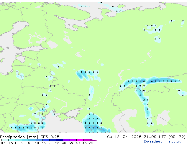Viewport: 187px width, 144px height.
Task: Click the '40' legend scale label
Action: 78,143
